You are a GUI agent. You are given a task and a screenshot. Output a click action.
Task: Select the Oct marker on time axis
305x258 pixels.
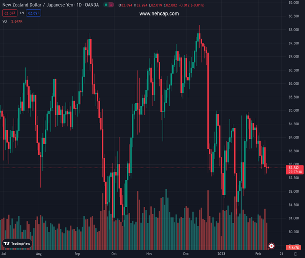tap(114, 254)
